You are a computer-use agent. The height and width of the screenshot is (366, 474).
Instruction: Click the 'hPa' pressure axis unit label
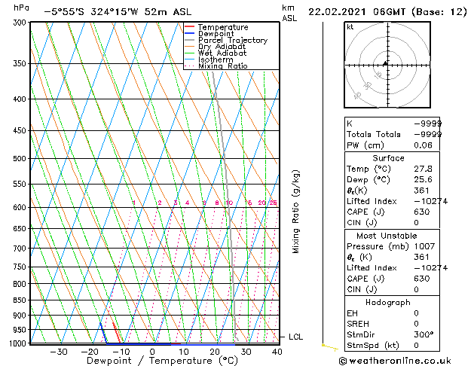point(21,8)
